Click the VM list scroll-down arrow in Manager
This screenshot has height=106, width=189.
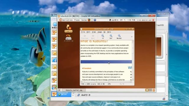[73, 96]
